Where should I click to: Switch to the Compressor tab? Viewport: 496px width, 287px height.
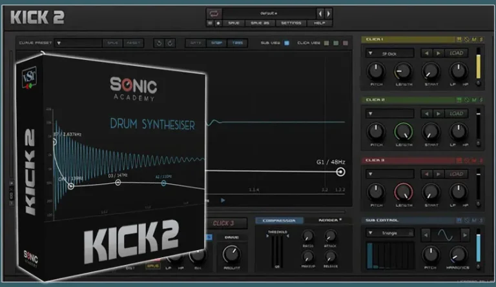(279, 221)
